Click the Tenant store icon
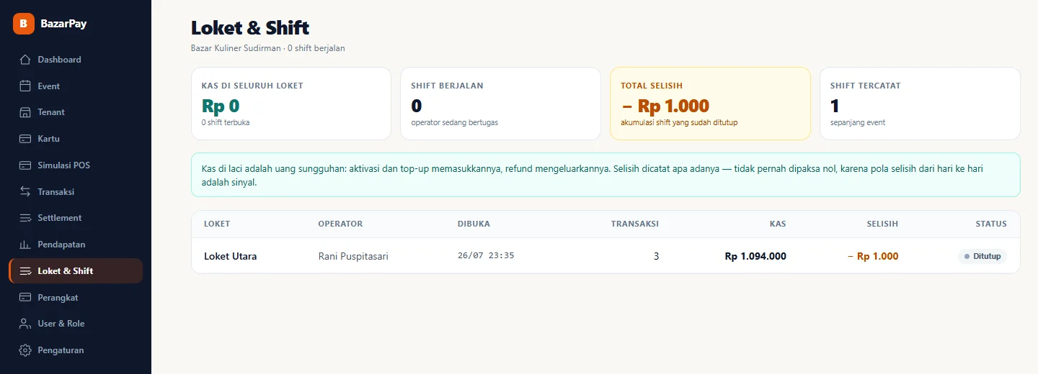This screenshot has width=1038, height=374. [x=25, y=112]
